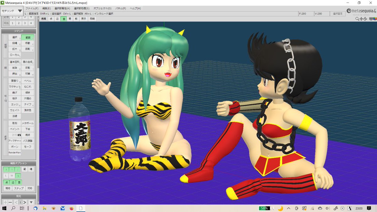Screen dimensions: 377x212
Task: Select the エッジ (Edge) tool
Action: coord(14,104)
